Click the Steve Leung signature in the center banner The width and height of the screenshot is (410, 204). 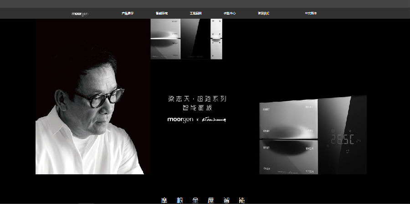pos(213,120)
